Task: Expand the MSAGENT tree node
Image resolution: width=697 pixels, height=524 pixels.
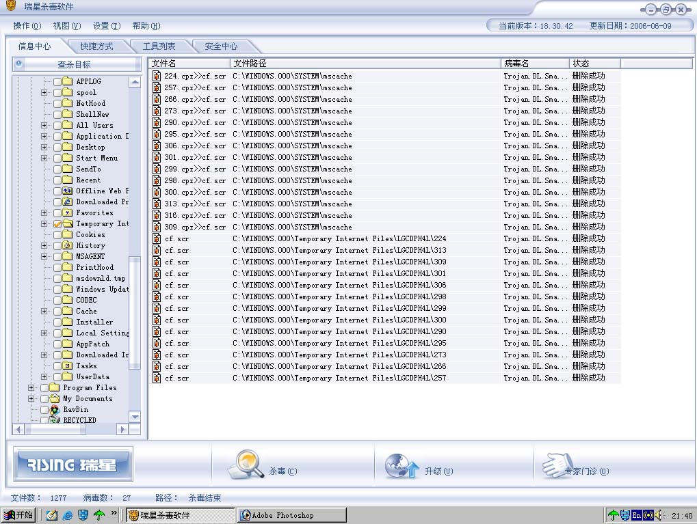Action: pyautogui.click(x=44, y=256)
